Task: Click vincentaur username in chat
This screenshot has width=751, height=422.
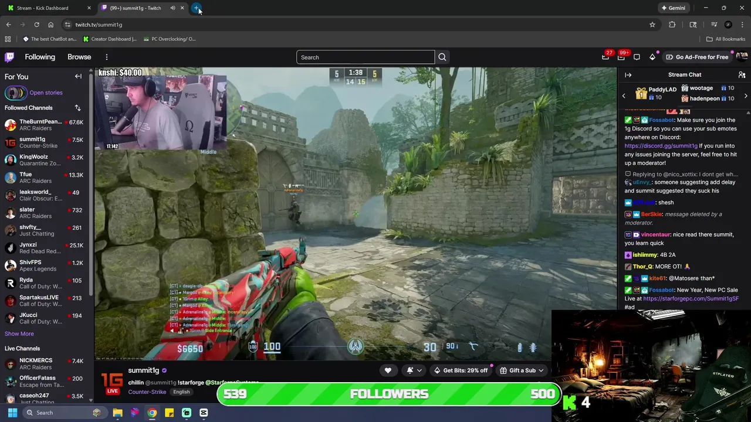Action: (x=655, y=234)
